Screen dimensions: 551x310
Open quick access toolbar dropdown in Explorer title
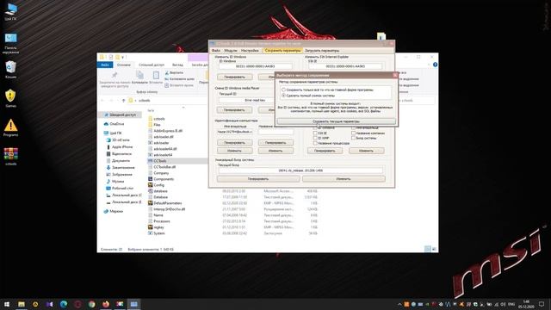click(123, 58)
